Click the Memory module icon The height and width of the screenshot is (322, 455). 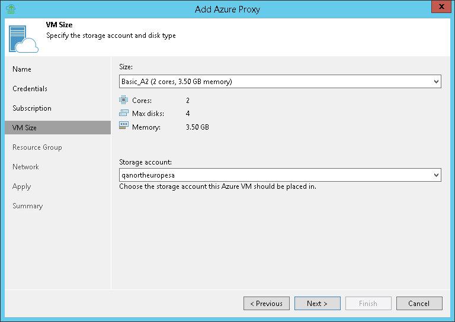(x=123, y=126)
